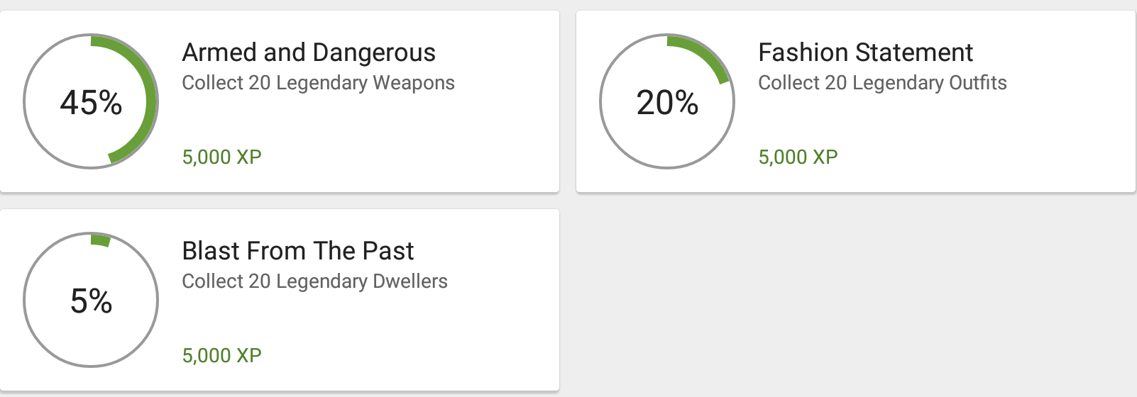The height and width of the screenshot is (397, 1137).
Task: Click the Collect 20 Legendary Outfits description
Action: pyautogui.click(x=882, y=83)
